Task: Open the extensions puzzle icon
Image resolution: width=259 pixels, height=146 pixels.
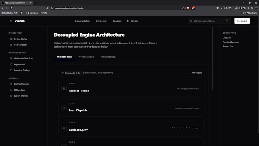Action: coord(226,8)
